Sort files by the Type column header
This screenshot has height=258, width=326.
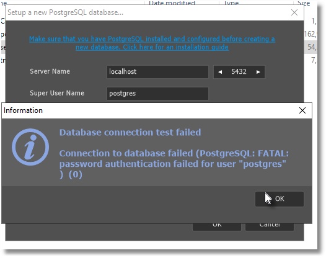(231, 2)
